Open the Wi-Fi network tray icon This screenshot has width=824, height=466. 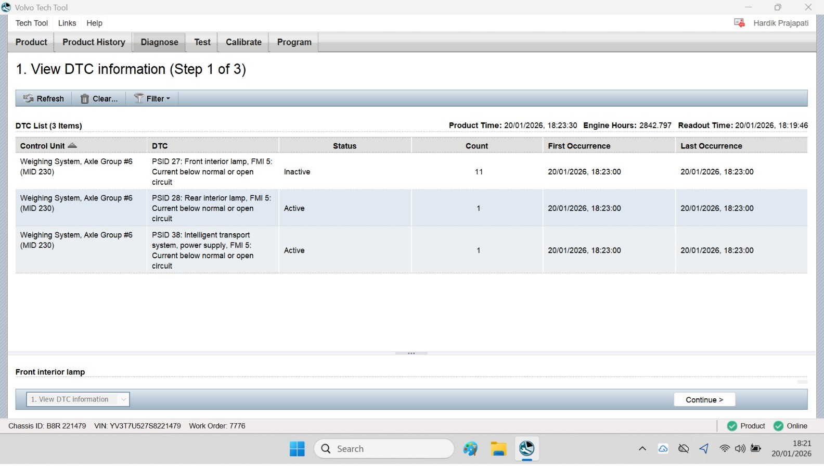(724, 448)
